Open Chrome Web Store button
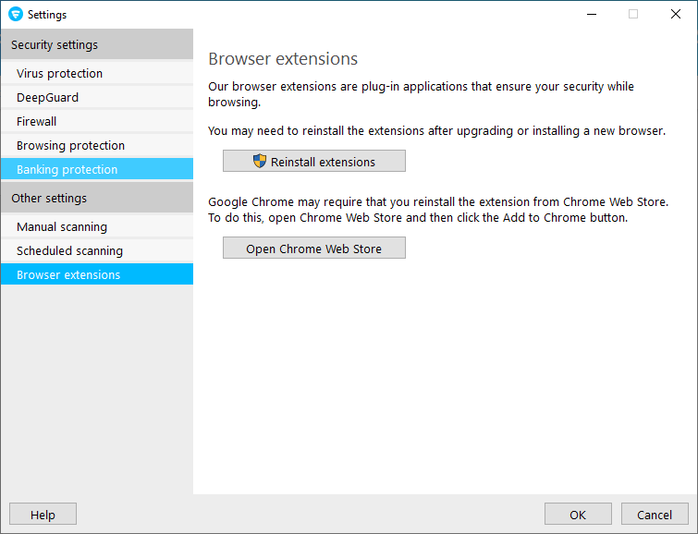Image resolution: width=698 pixels, height=534 pixels. point(314,248)
